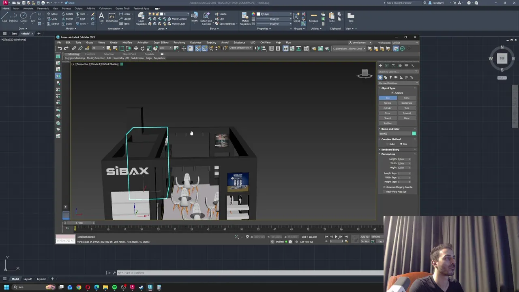Open the Annotate ribbon tab in AutoCAD
This screenshot has height=292, width=519.
coord(28,9)
